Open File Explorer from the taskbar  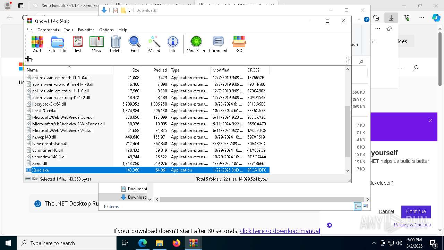click(160, 243)
